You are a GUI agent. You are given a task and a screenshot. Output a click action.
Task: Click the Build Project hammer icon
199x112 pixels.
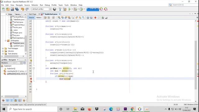(60, 9)
